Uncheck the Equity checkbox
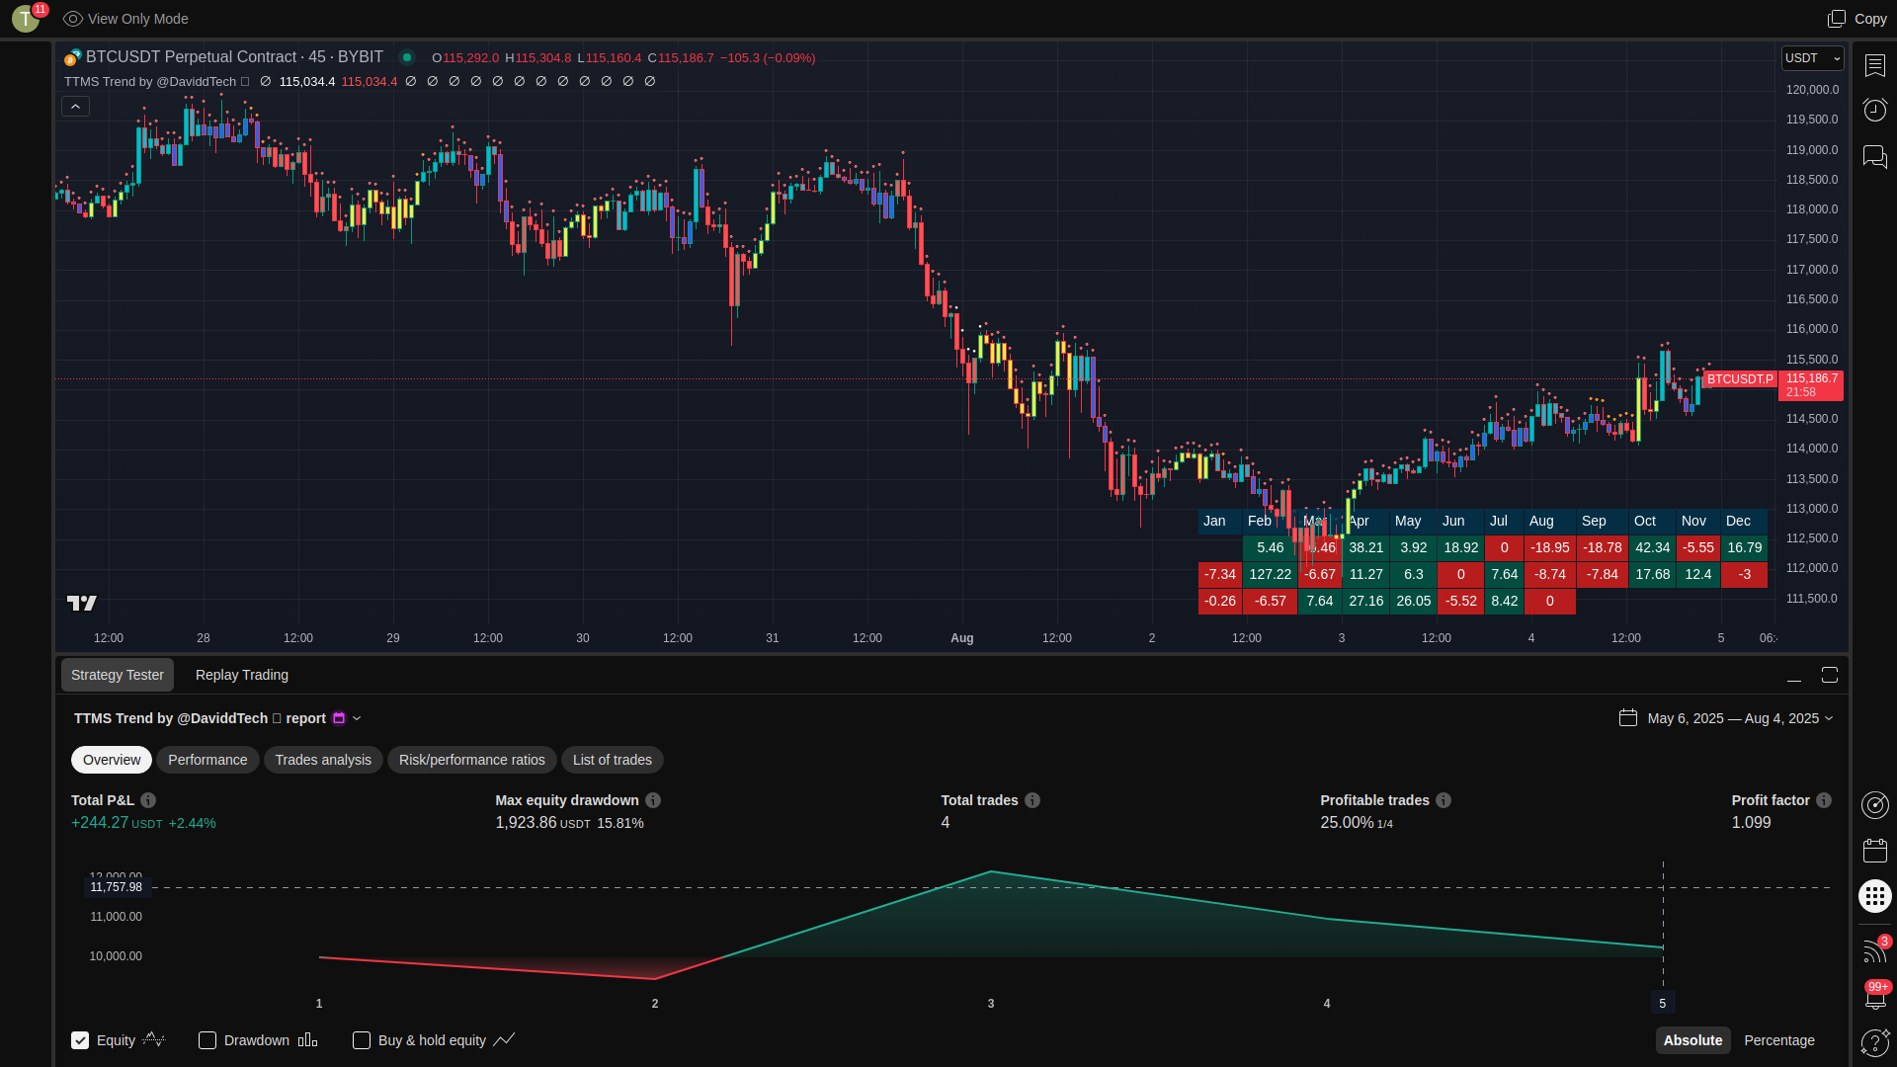 [x=80, y=1040]
